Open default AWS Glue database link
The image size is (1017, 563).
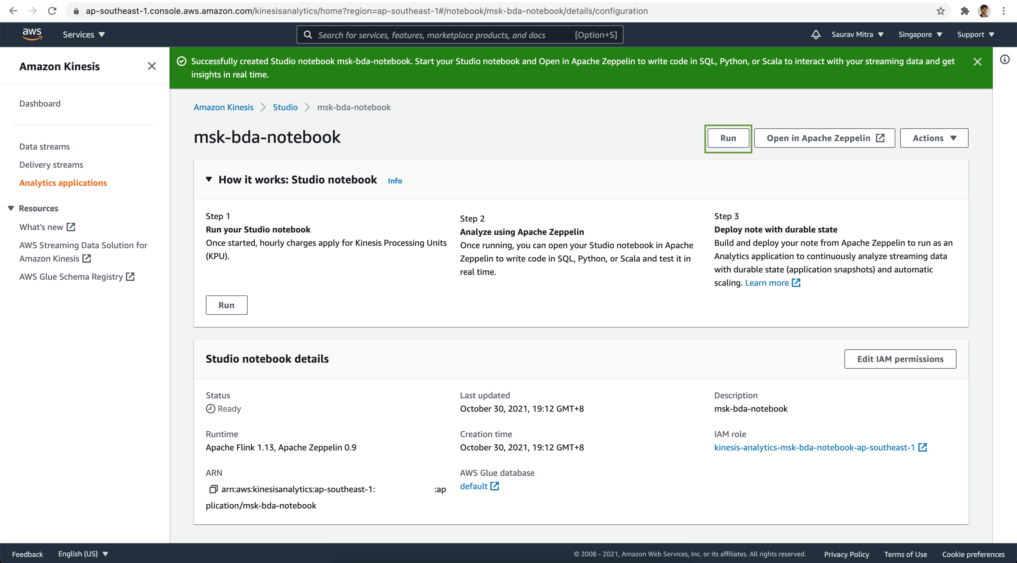tap(473, 486)
